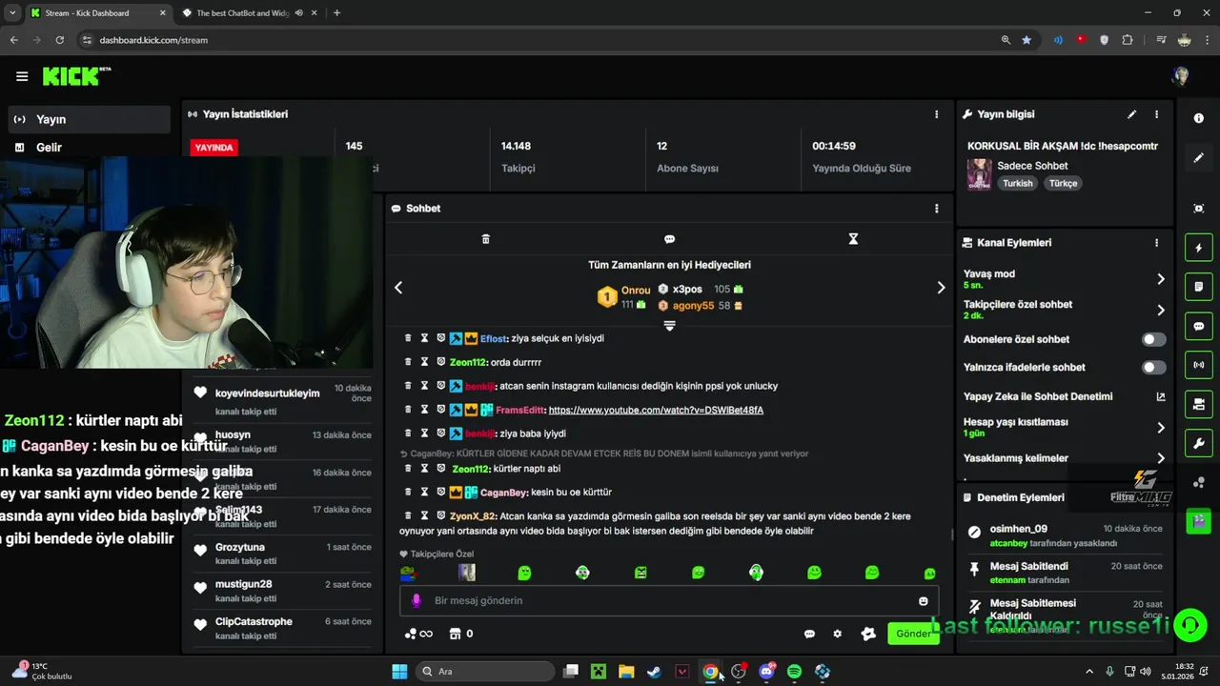Open the YouTube link posted by FramsEditt
The width and height of the screenshot is (1220, 686).
click(x=656, y=410)
